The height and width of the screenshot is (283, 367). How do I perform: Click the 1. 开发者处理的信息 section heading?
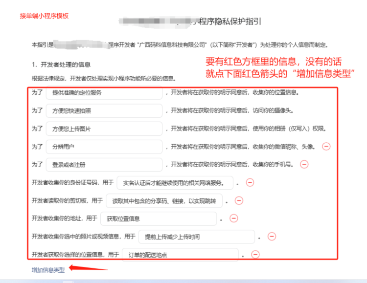click(x=61, y=65)
